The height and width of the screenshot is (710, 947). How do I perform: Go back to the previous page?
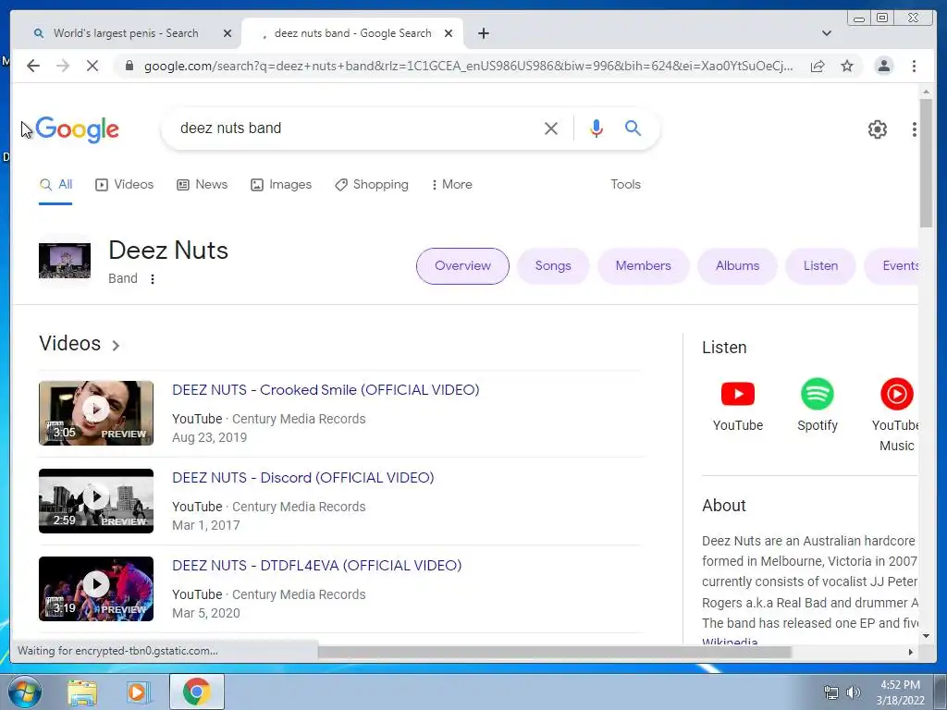point(33,66)
